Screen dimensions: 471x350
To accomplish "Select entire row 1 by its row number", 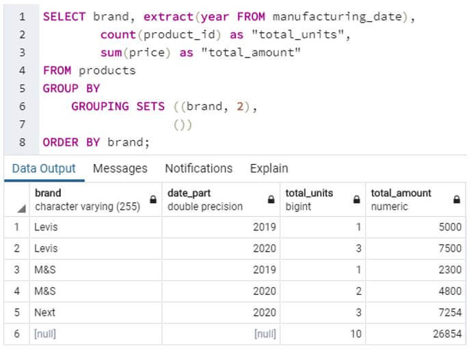I will click(16, 228).
